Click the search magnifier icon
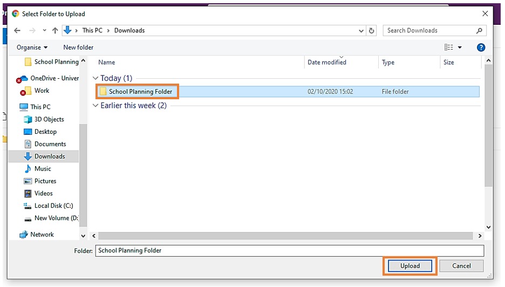 click(479, 31)
